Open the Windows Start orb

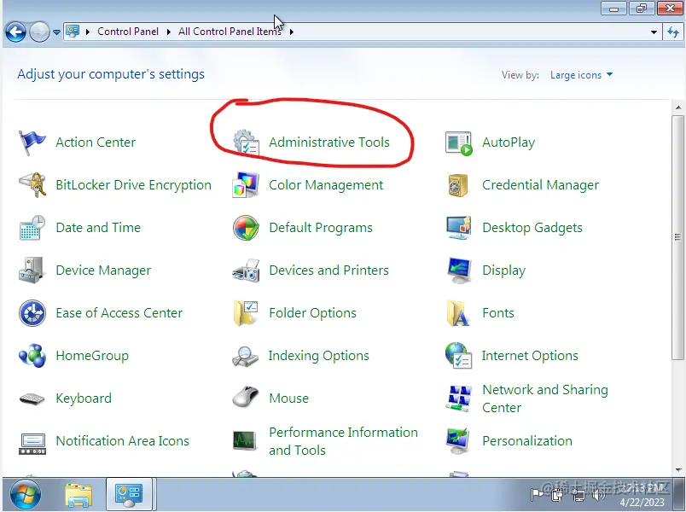point(26,494)
